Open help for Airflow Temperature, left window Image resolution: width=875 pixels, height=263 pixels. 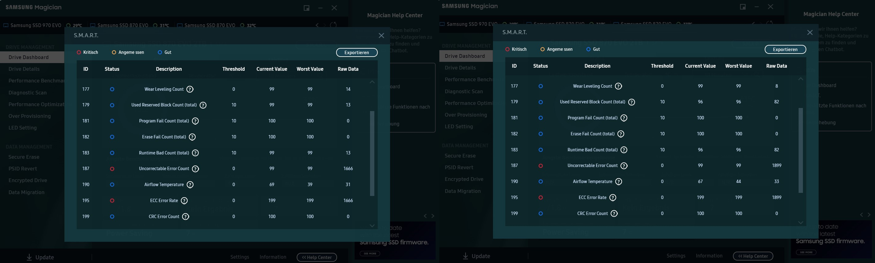pos(190,185)
